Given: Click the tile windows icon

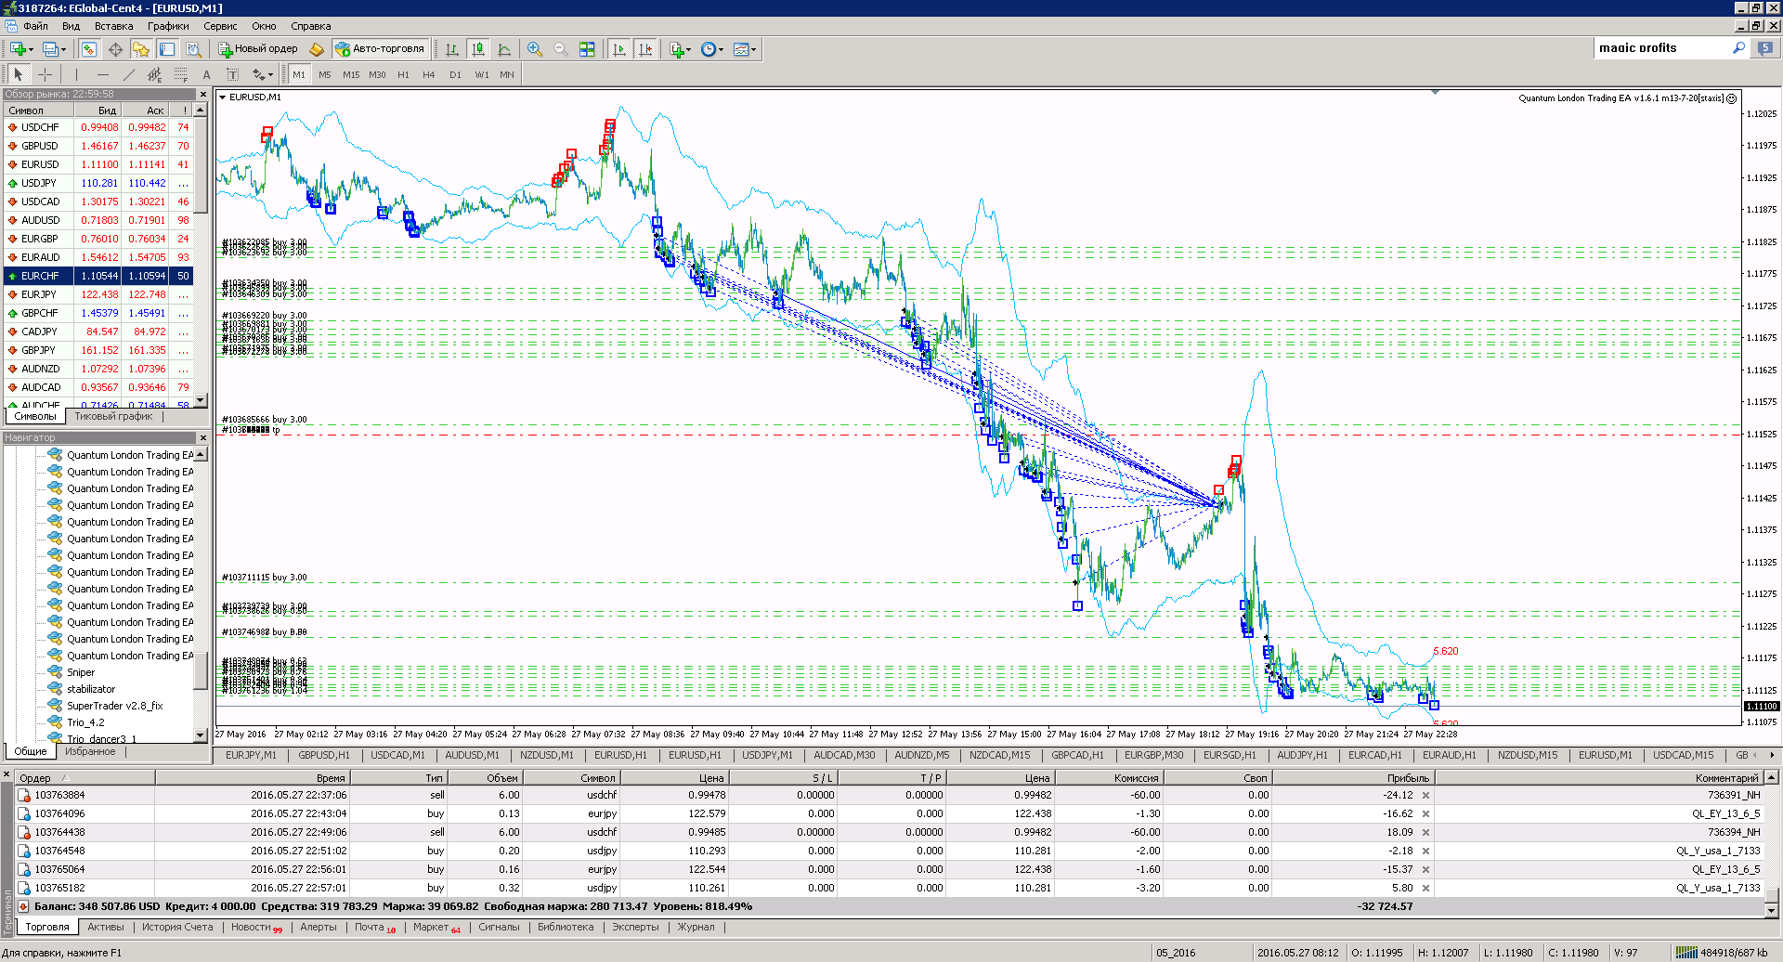Looking at the screenshot, I should pyautogui.click(x=587, y=49).
